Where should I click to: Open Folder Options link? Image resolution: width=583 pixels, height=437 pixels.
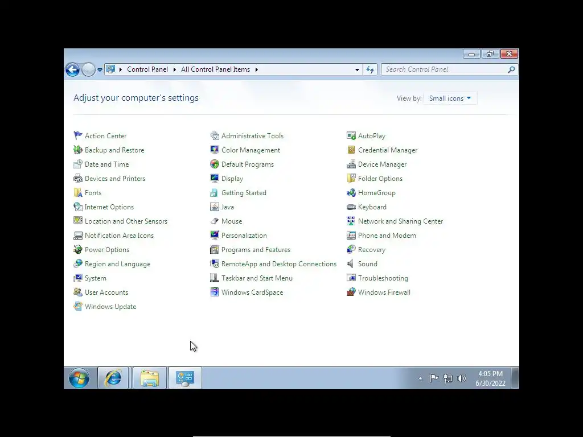pos(380,178)
